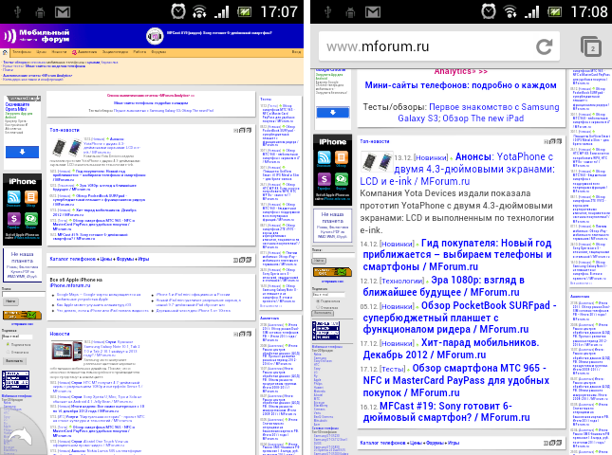
Task: Tap the Найти search button in Chrome
Action: tap(319, 261)
